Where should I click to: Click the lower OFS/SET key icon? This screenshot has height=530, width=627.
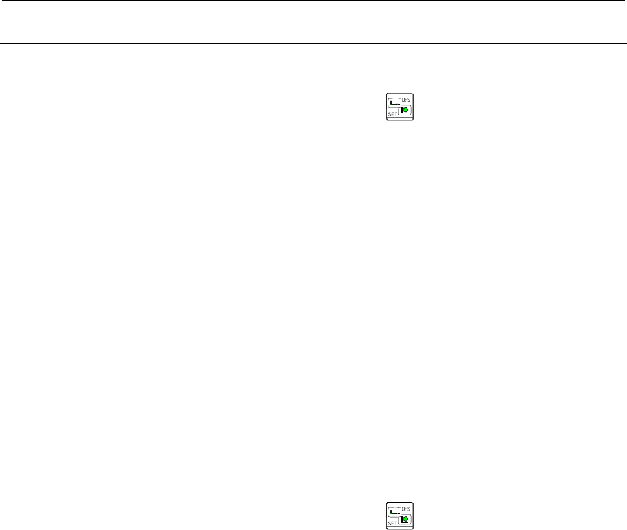click(x=399, y=516)
